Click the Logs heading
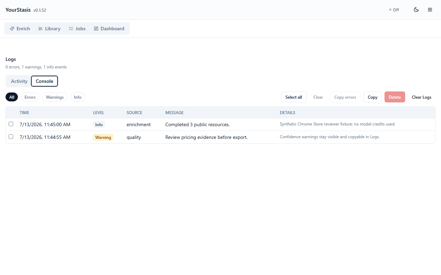 11,59
